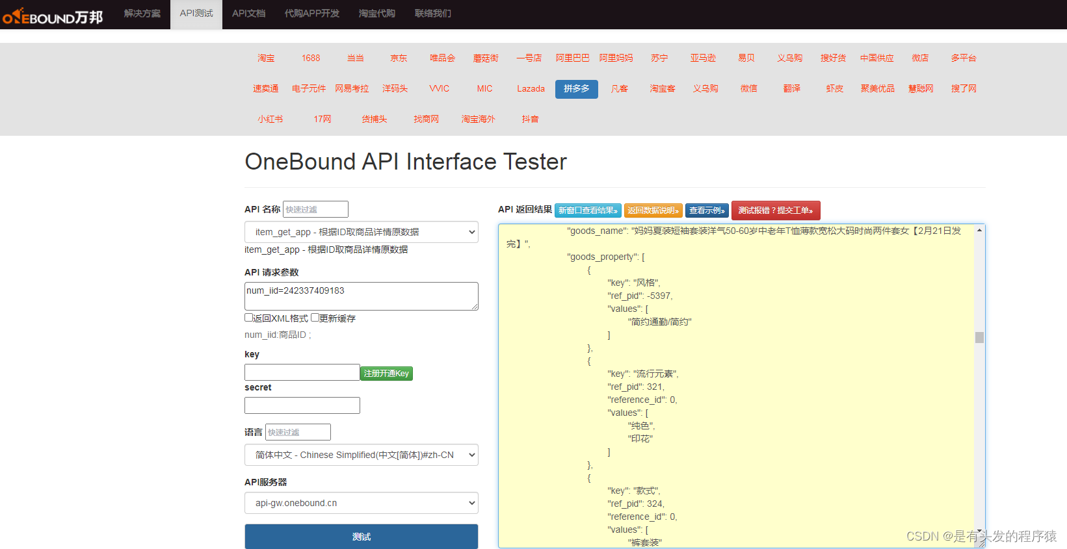Select the 网易考拉 platform link
This screenshot has width=1067, height=549.
point(352,88)
